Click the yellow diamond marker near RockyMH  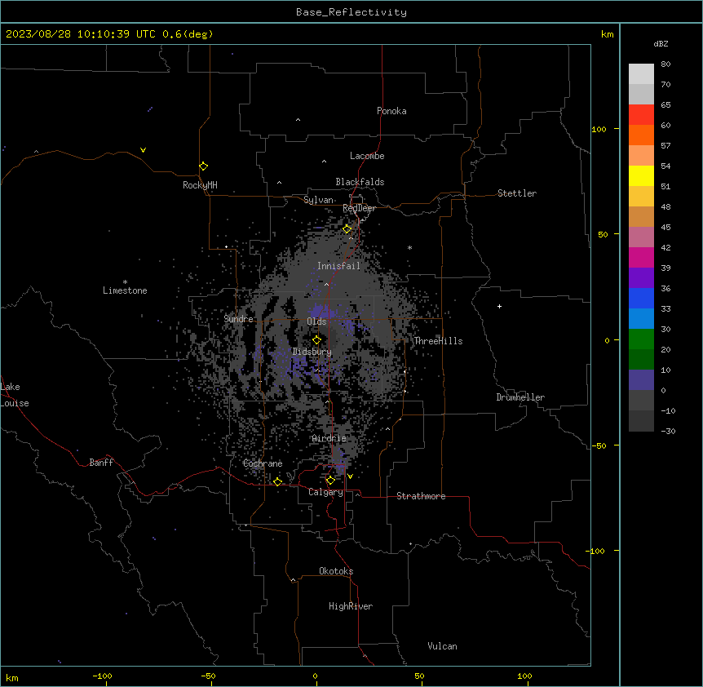tap(203, 166)
